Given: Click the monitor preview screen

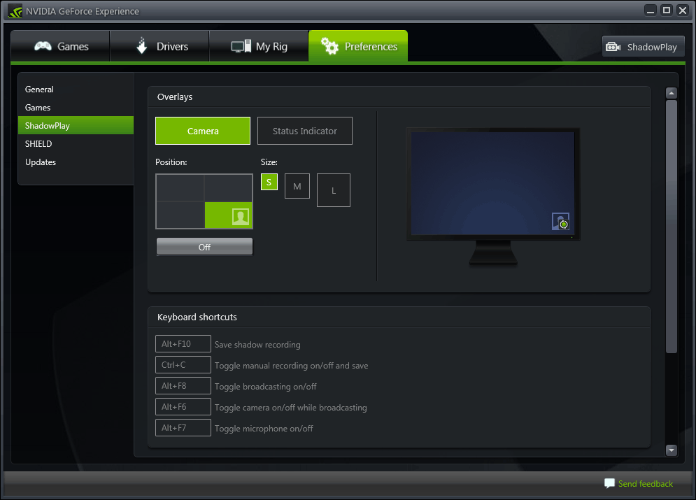Looking at the screenshot, I should click(x=492, y=183).
